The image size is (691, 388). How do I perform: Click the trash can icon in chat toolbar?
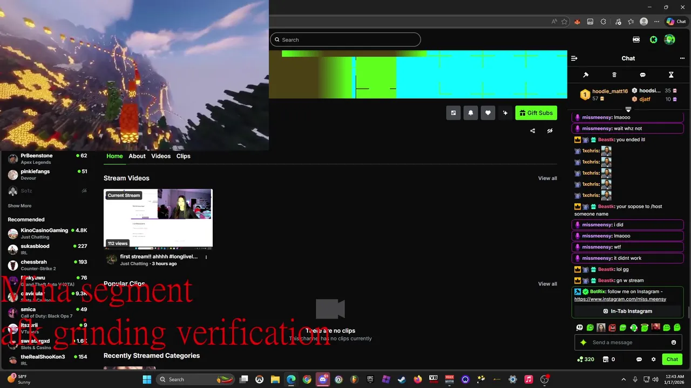point(614,75)
